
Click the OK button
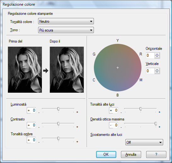[x=106, y=154]
